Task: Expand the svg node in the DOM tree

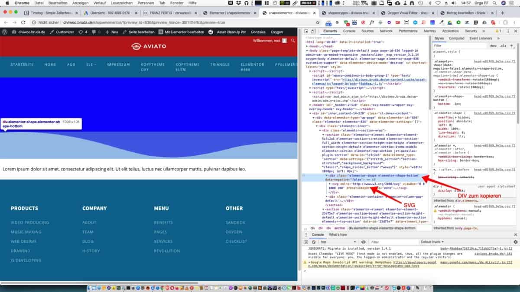Action: click(x=330, y=184)
